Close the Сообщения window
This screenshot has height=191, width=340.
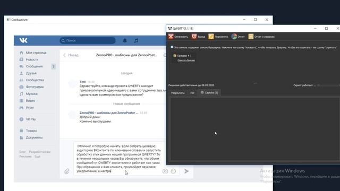[x=267, y=20]
